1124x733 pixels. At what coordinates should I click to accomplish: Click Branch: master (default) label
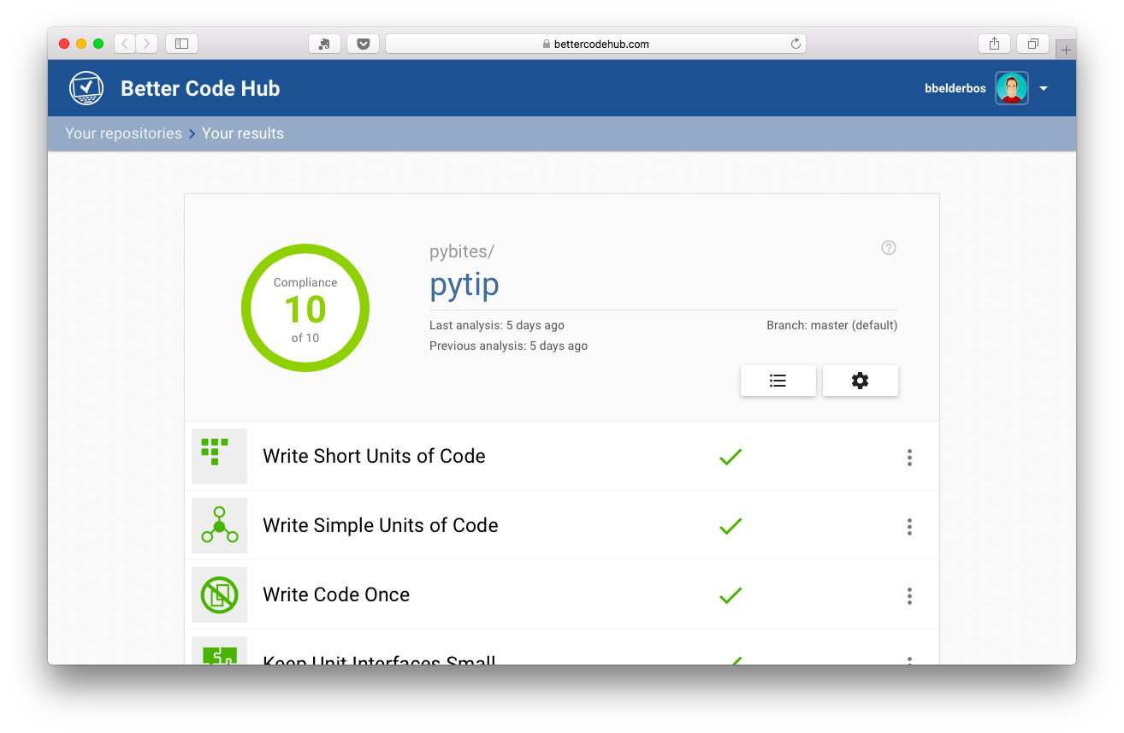(x=832, y=325)
